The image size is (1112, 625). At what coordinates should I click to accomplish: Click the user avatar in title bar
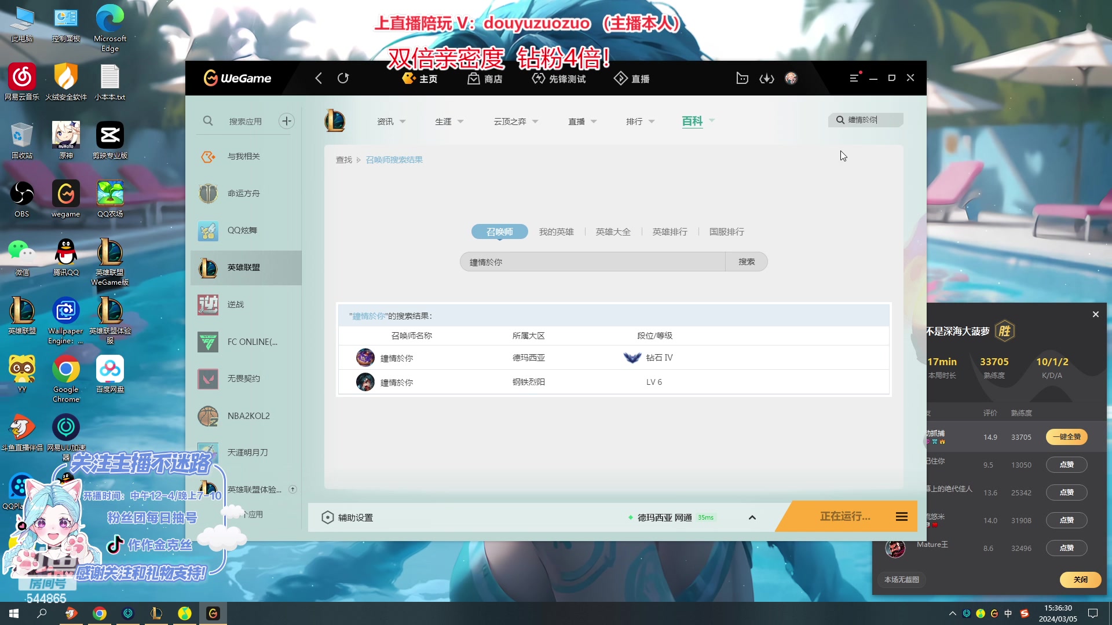pyautogui.click(x=791, y=78)
